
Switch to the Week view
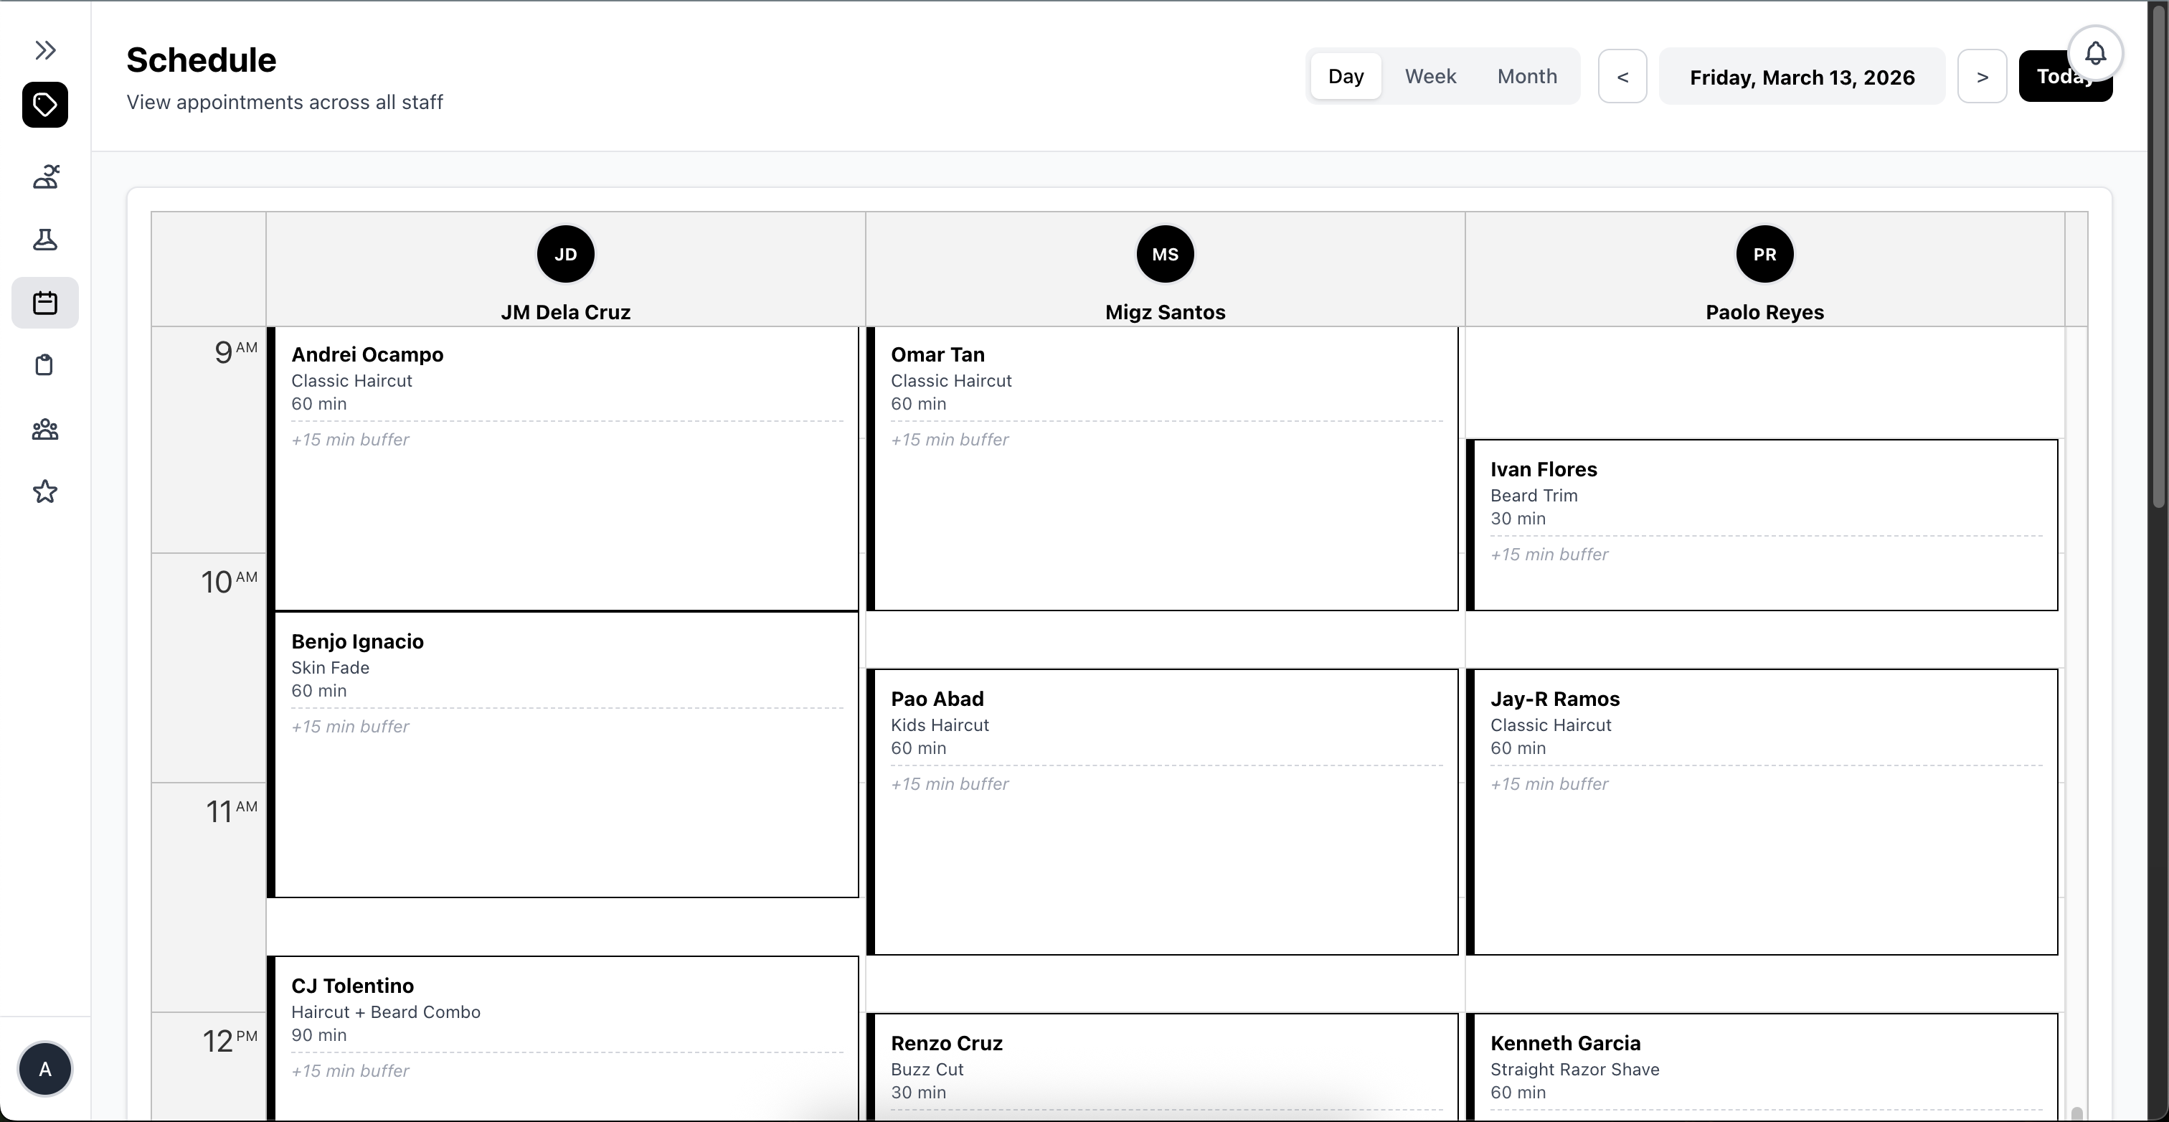point(1430,76)
